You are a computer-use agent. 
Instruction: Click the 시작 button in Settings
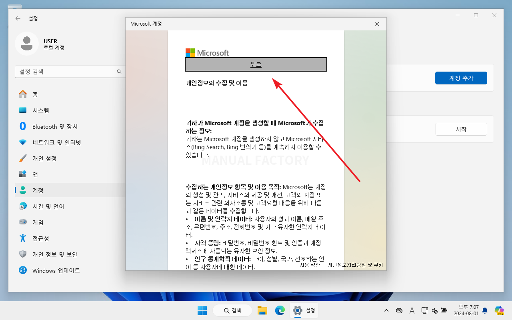point(461,129)
